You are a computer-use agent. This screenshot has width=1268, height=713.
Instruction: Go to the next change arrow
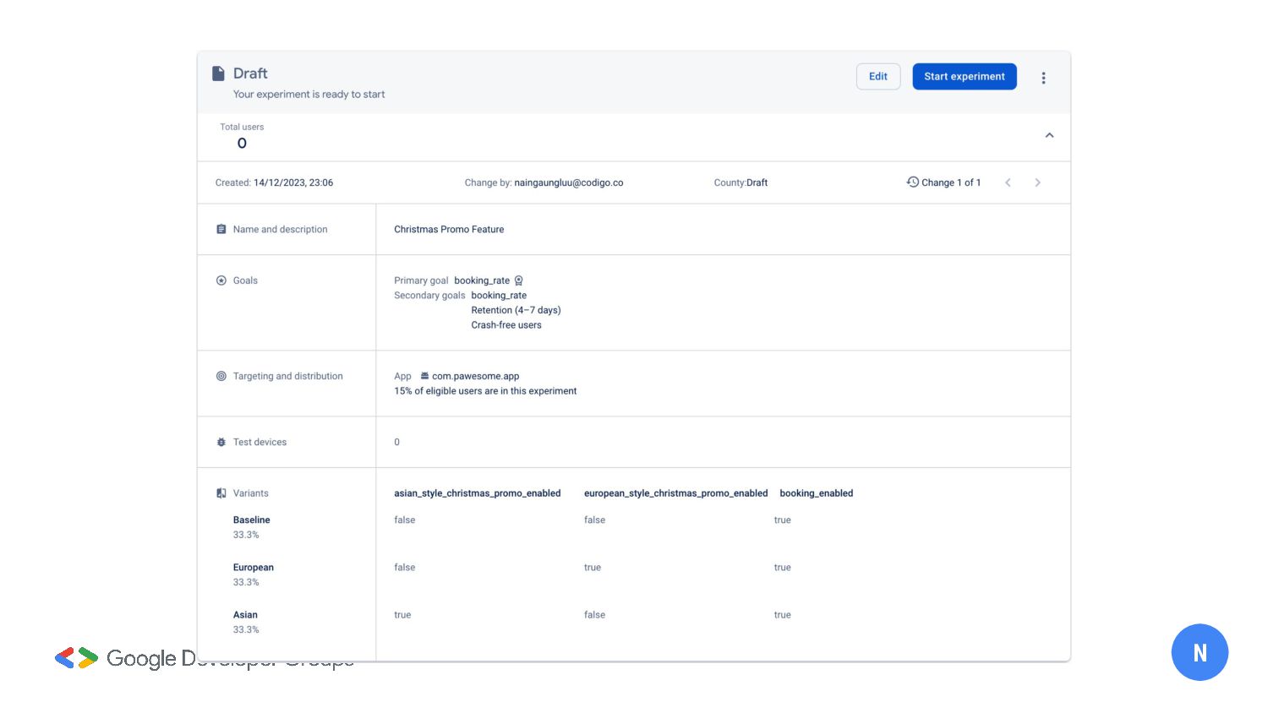tap(1037, 183)
